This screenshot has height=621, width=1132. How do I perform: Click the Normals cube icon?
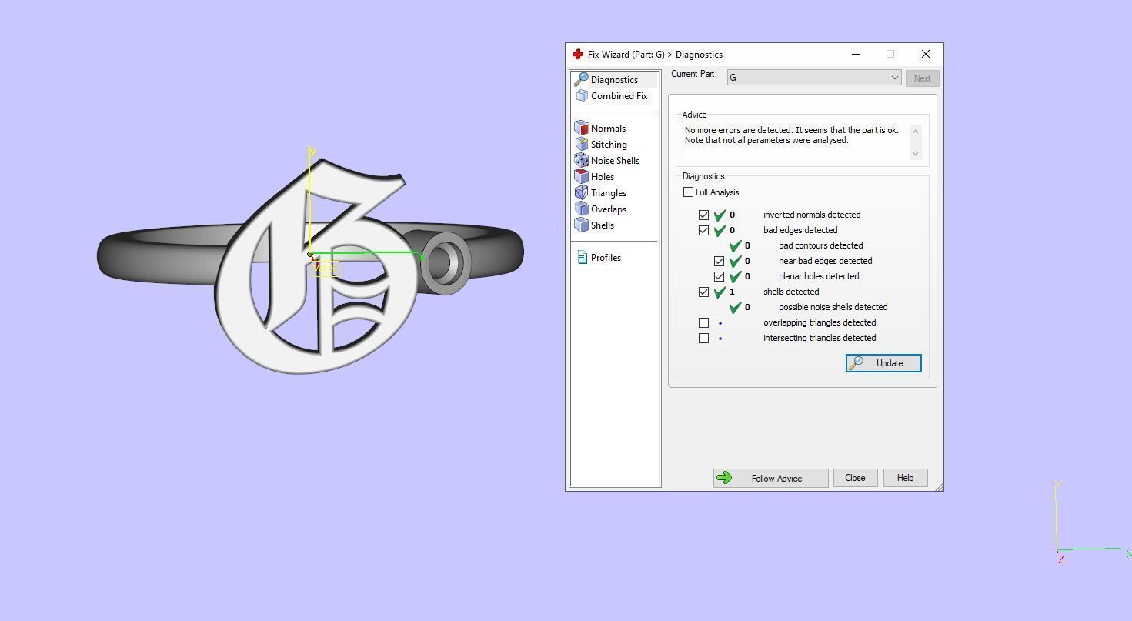pyautogui.click(x=582, y=129)
